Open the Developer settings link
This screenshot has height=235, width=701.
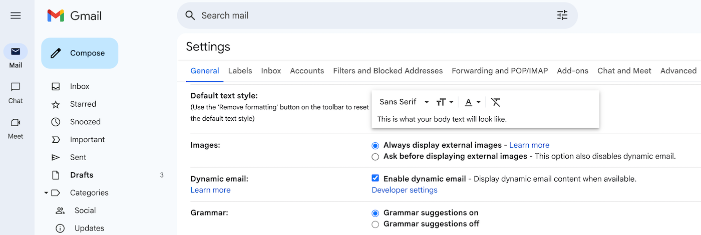404,190
